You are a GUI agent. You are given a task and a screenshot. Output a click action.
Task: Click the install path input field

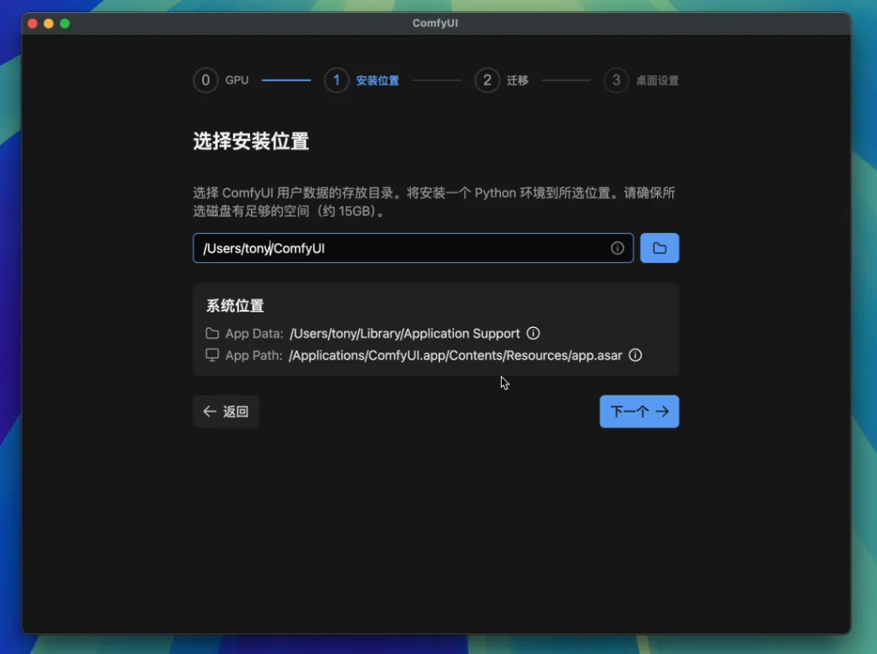tap(413, 247)
